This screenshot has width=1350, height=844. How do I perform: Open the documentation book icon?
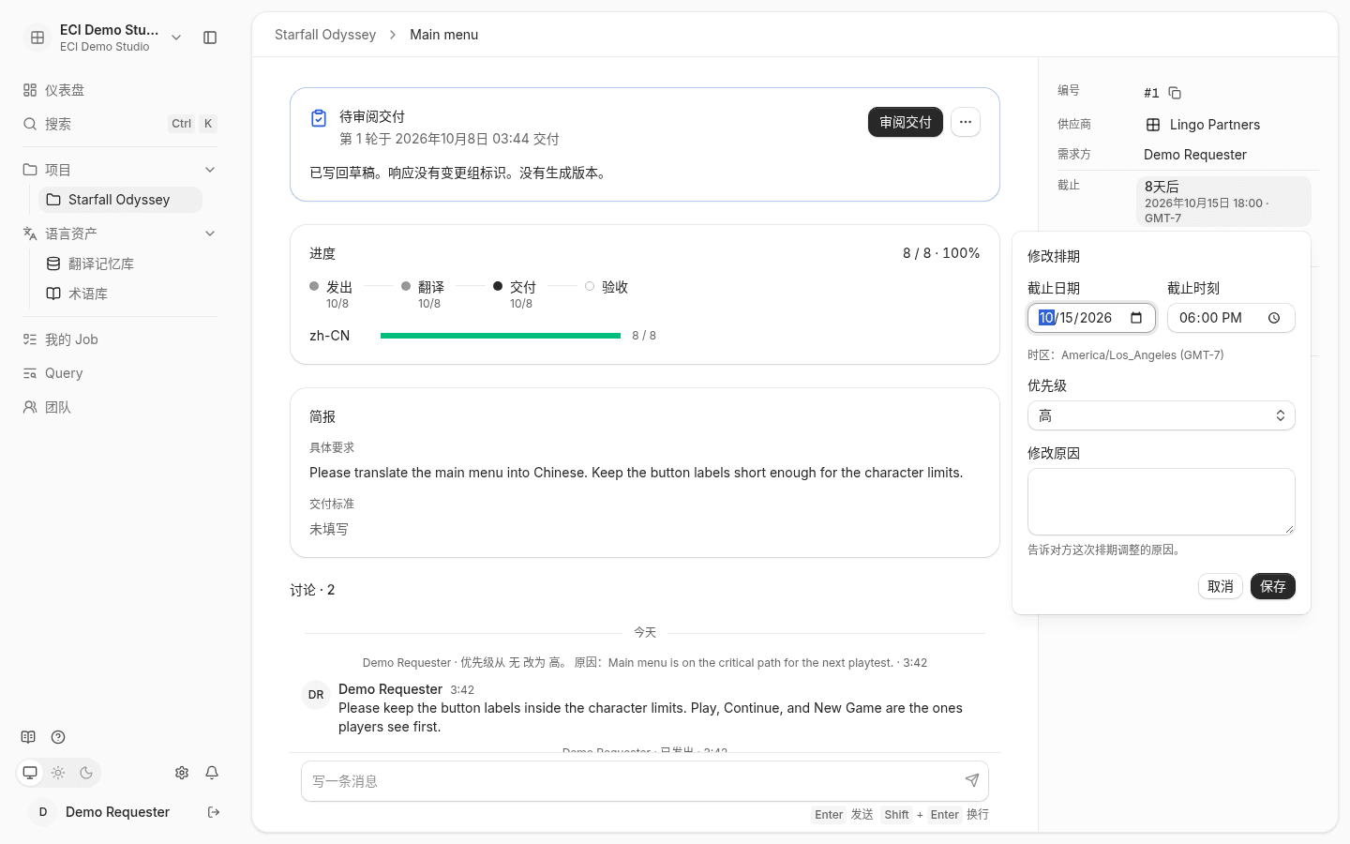tap(28, 737)
